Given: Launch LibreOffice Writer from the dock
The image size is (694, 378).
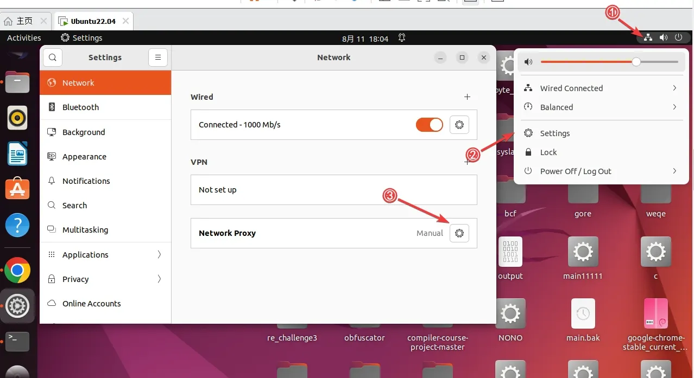Looking at the screenshot, I should 17,153.
